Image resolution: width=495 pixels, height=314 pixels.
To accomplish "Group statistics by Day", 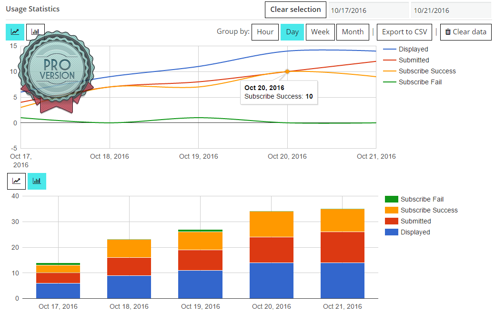I will (x=292, y=32).
